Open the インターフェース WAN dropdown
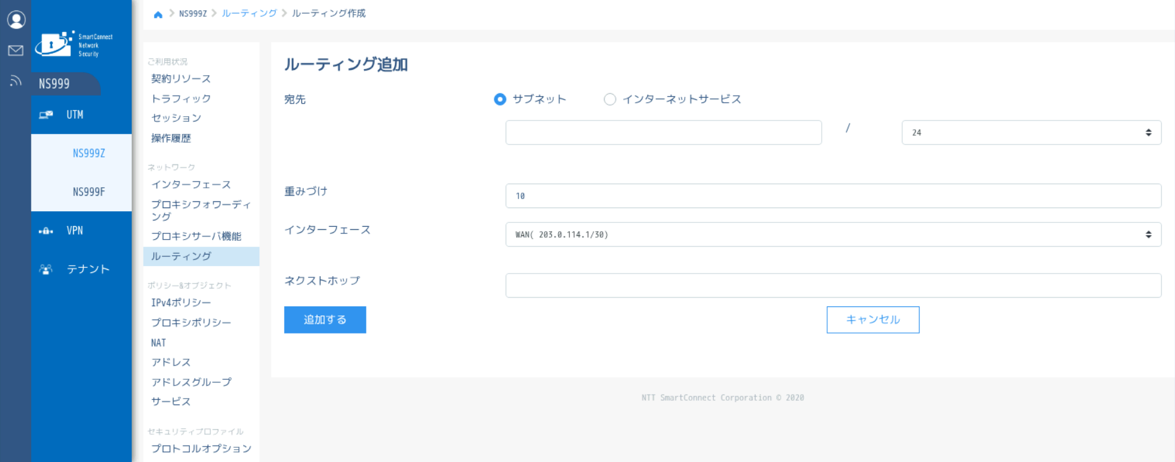Viewport: 1175px width, 462px height. click(833, 235)
